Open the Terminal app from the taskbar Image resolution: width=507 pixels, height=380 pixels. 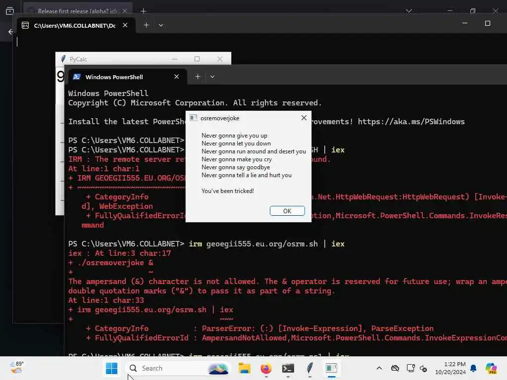288,368
